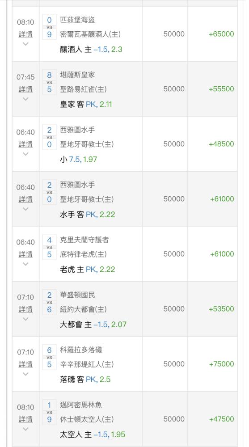The height and width of the screenshot is (447, 249).
Task: Open 詳情 link for the 07:10 大都會 game
Action: (25, 309)
